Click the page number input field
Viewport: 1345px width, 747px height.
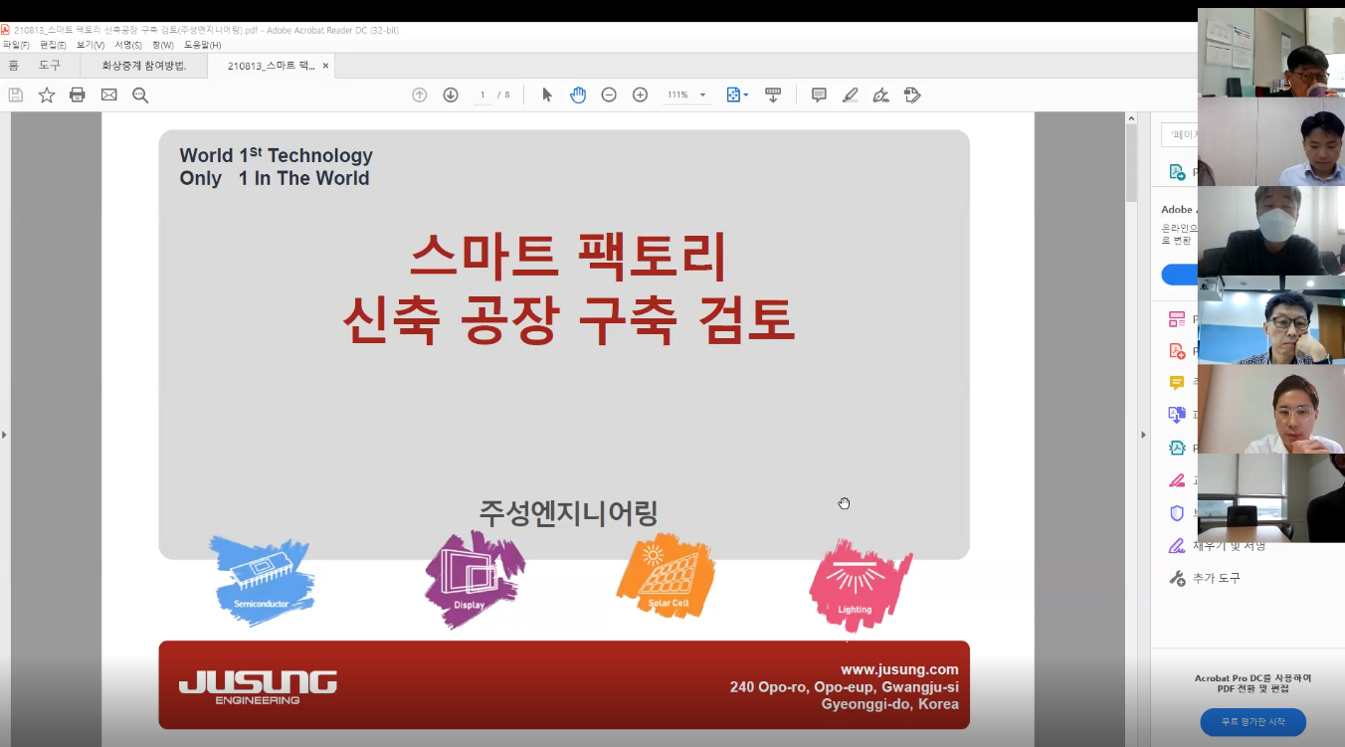pos(483,94)
